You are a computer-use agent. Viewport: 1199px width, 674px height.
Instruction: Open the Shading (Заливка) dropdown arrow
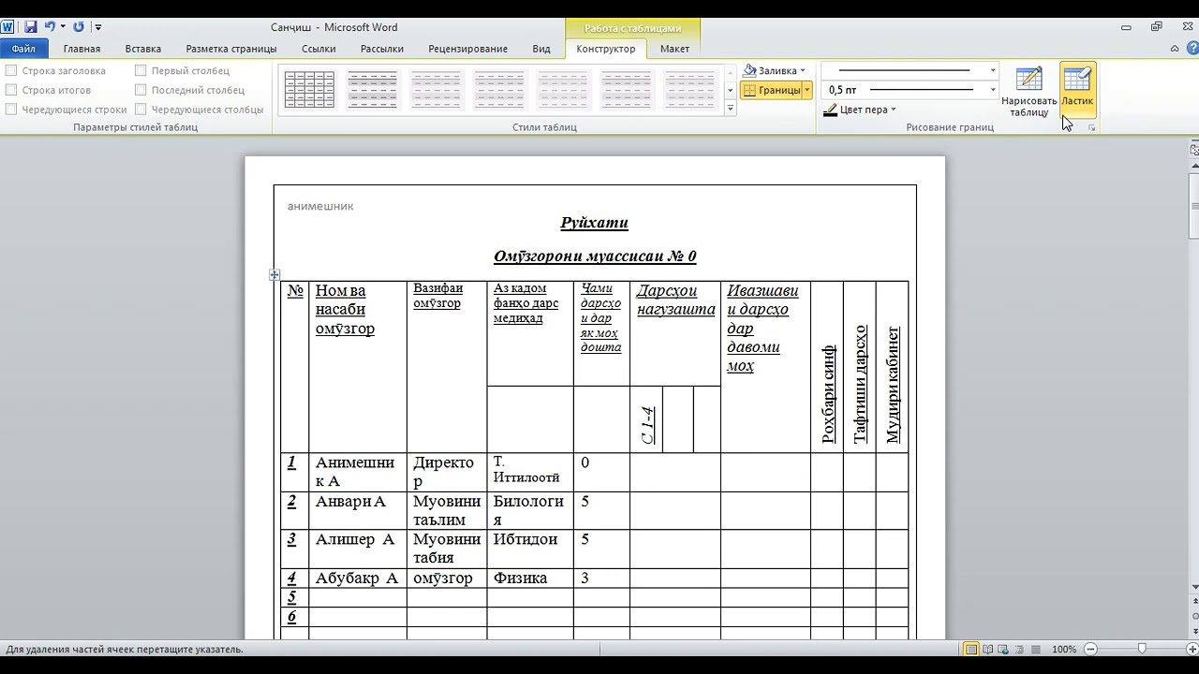tap(803, 70)
